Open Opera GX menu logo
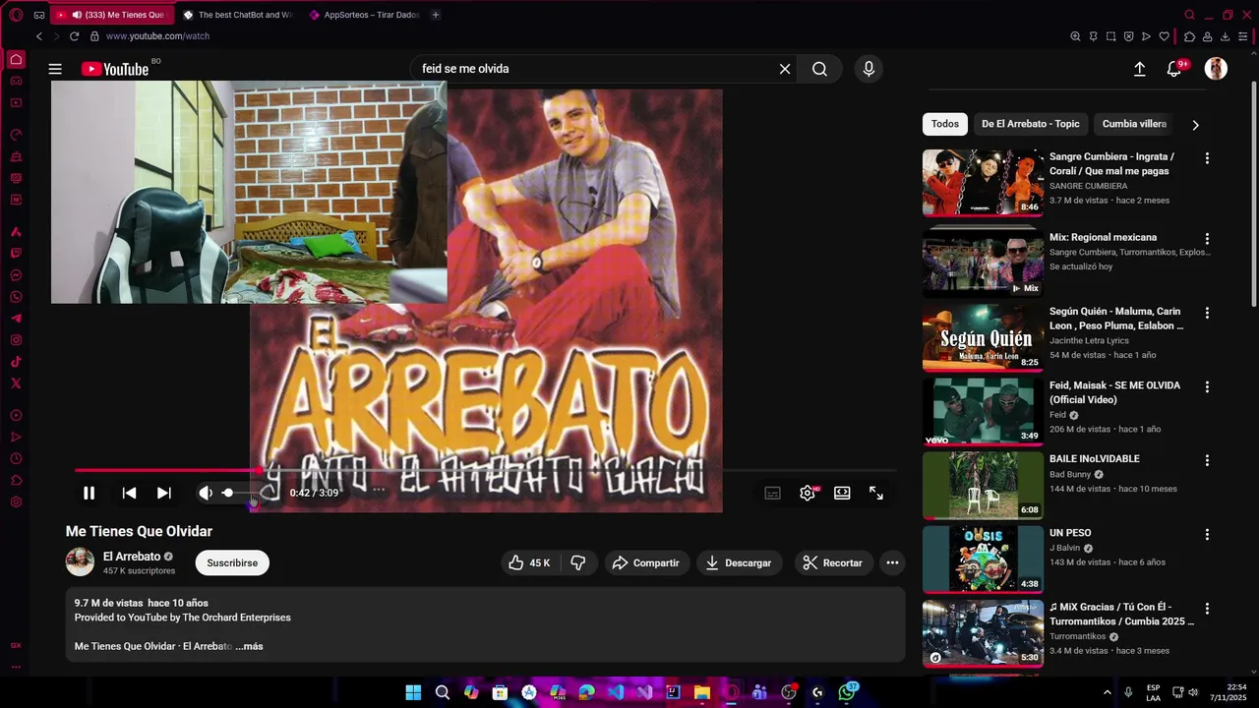Screen dimensions: 1259x708 pyautogui.click(x=16, y=15)
